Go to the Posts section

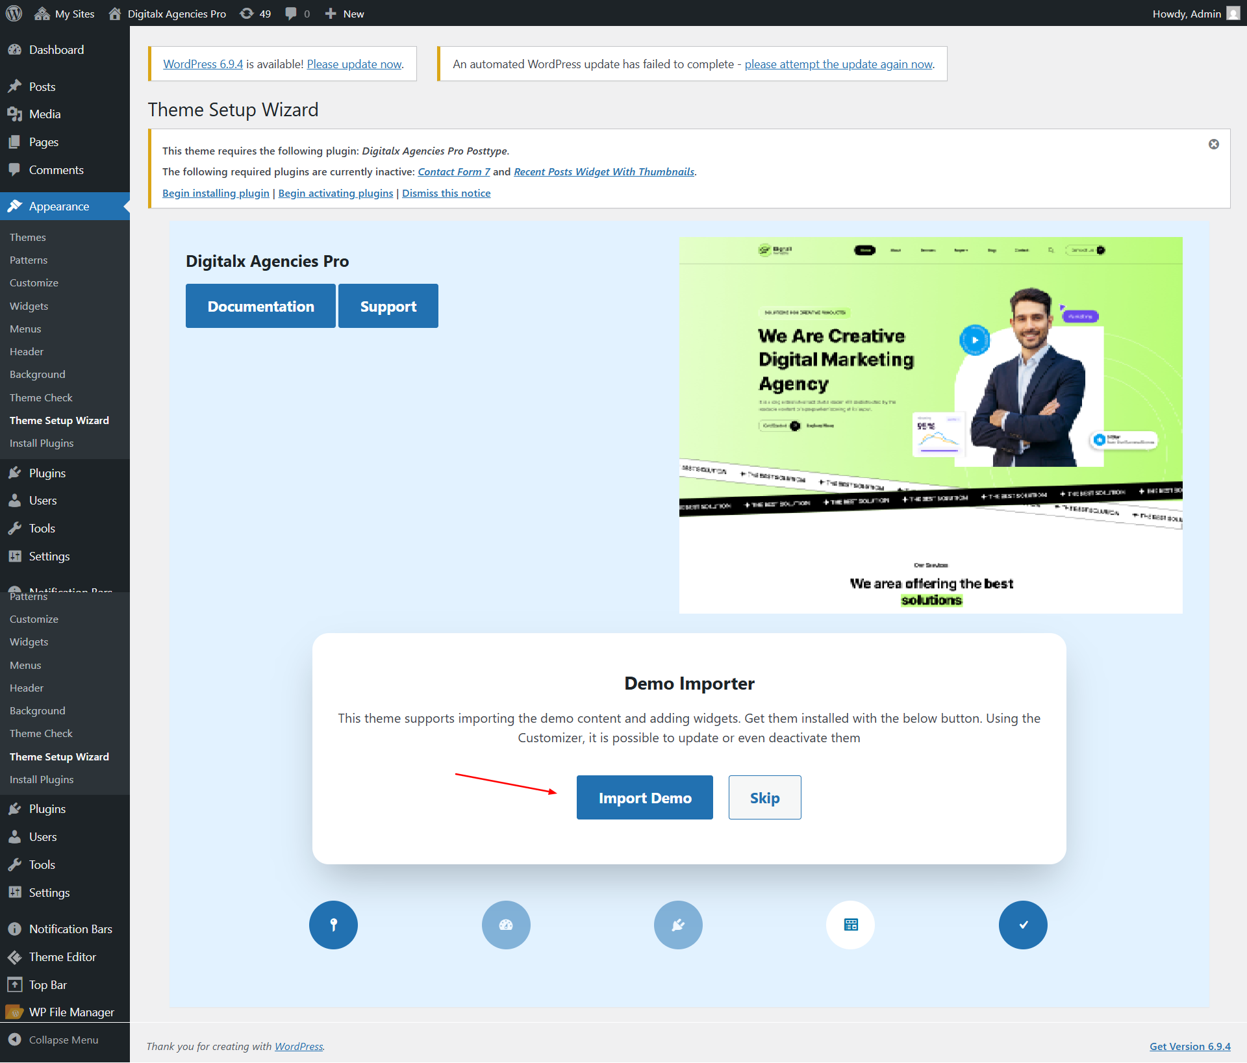tap(65, 86)
